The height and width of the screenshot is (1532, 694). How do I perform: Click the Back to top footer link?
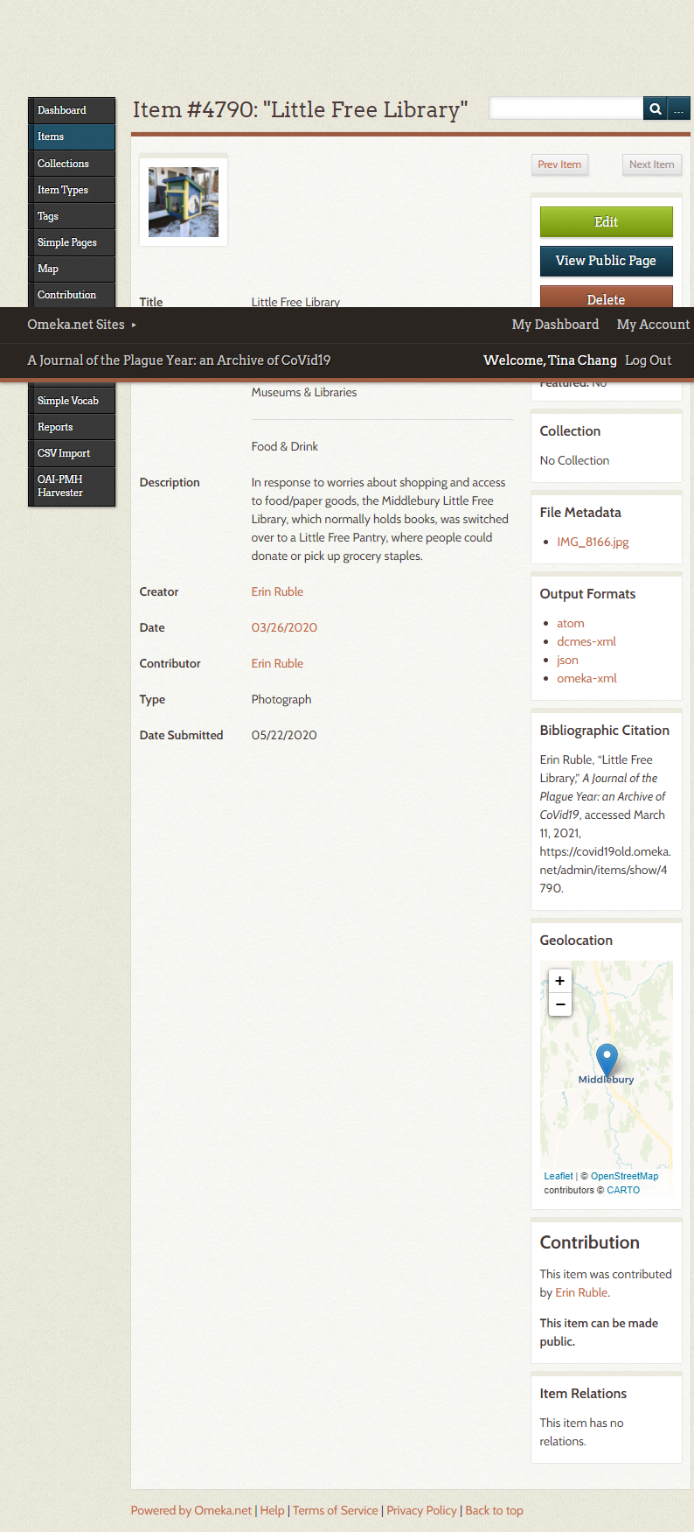494,1510
